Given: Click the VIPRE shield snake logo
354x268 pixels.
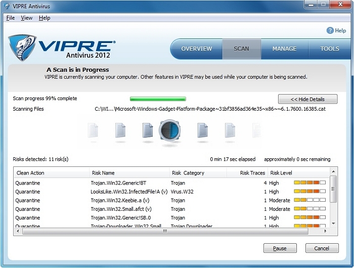Looking at the screenshot, I should 22,48.
